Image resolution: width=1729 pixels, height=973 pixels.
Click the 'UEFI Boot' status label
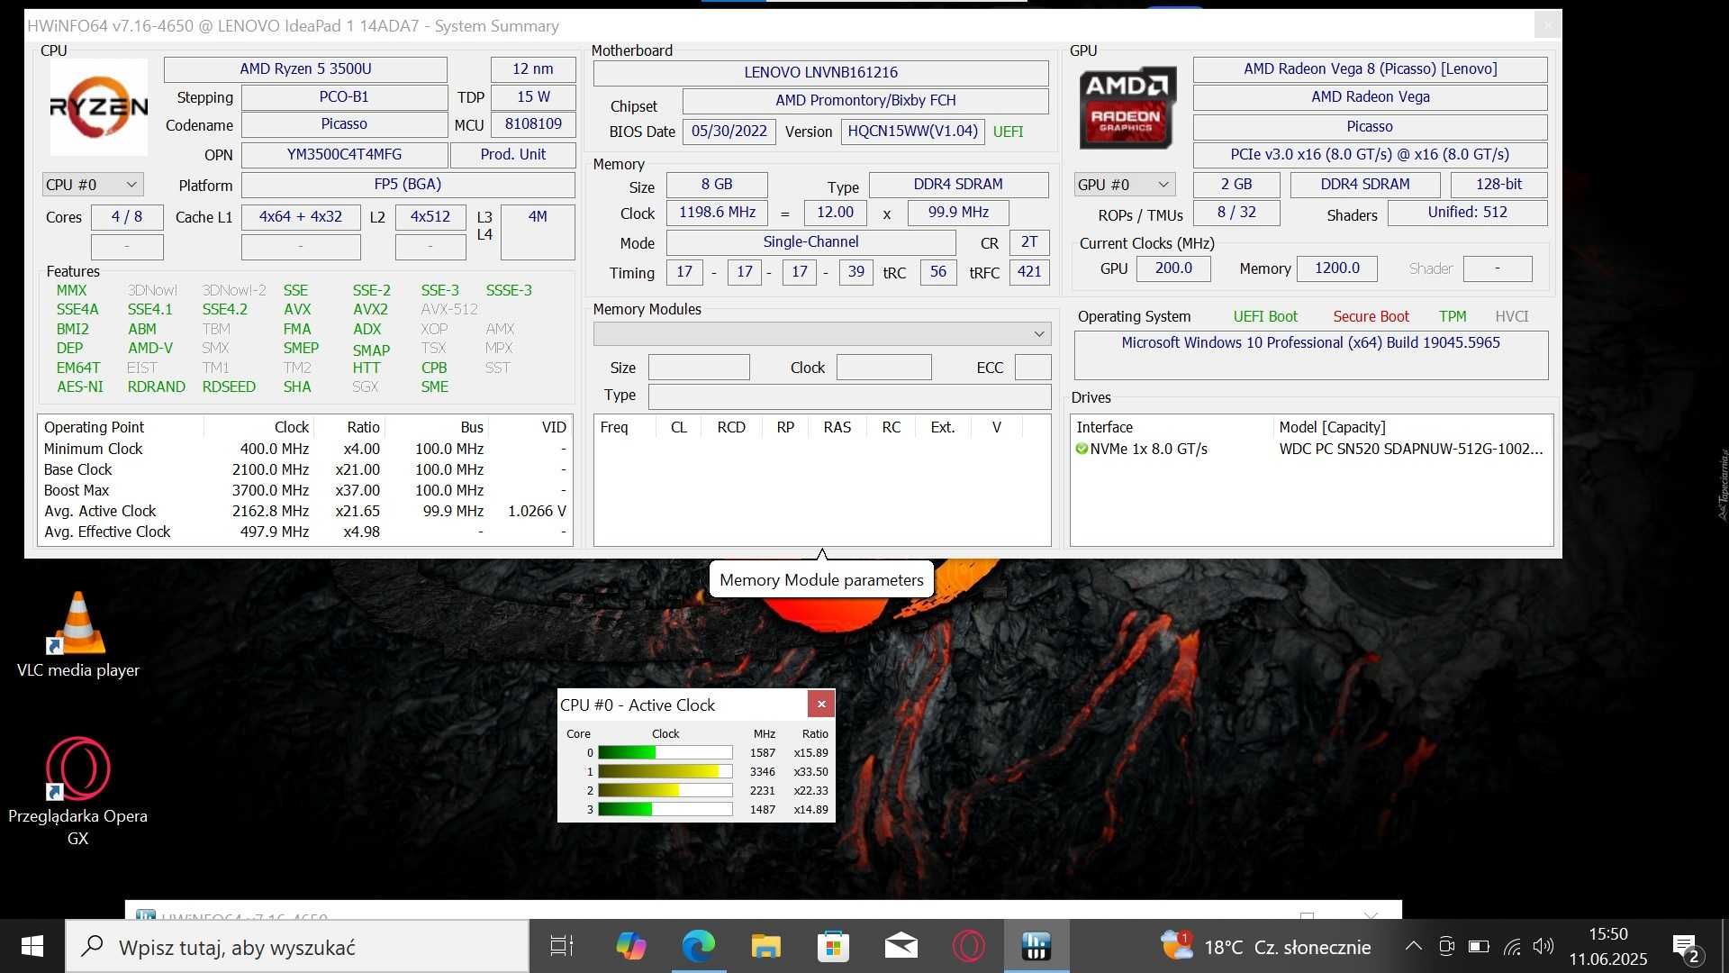[1265, 317]
